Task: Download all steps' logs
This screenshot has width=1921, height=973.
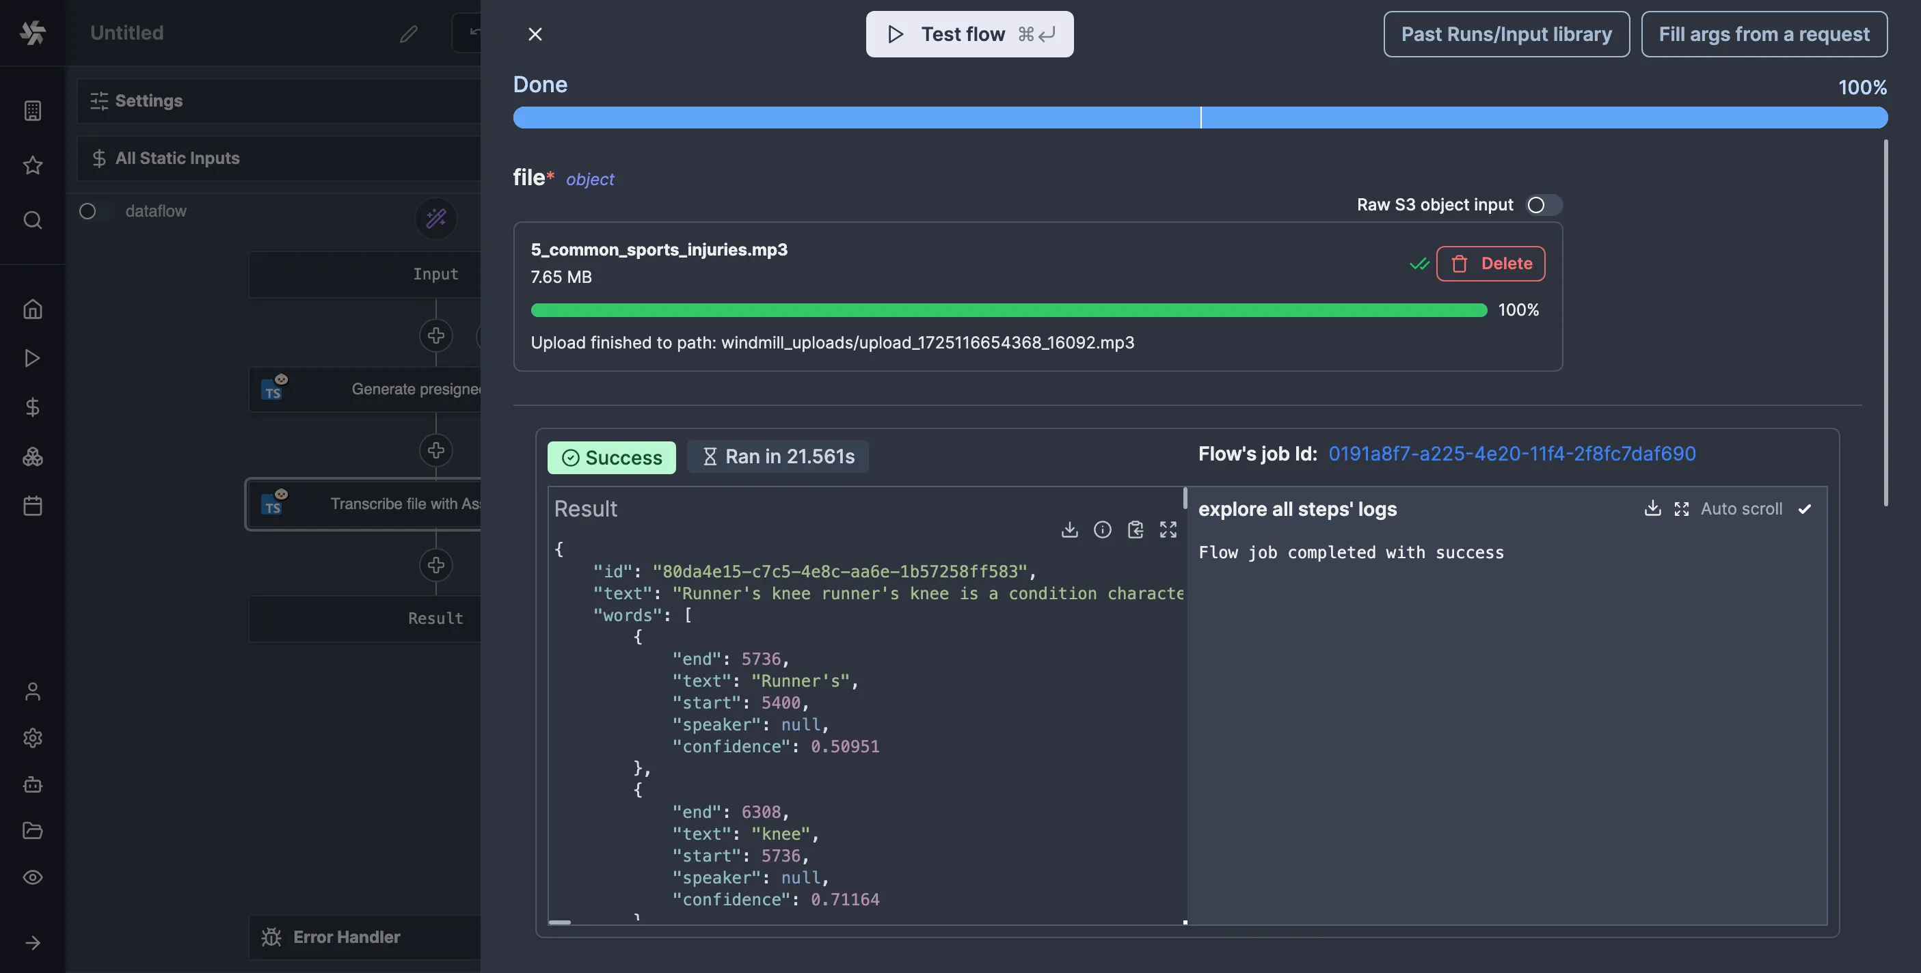Action: point(1652,508)
